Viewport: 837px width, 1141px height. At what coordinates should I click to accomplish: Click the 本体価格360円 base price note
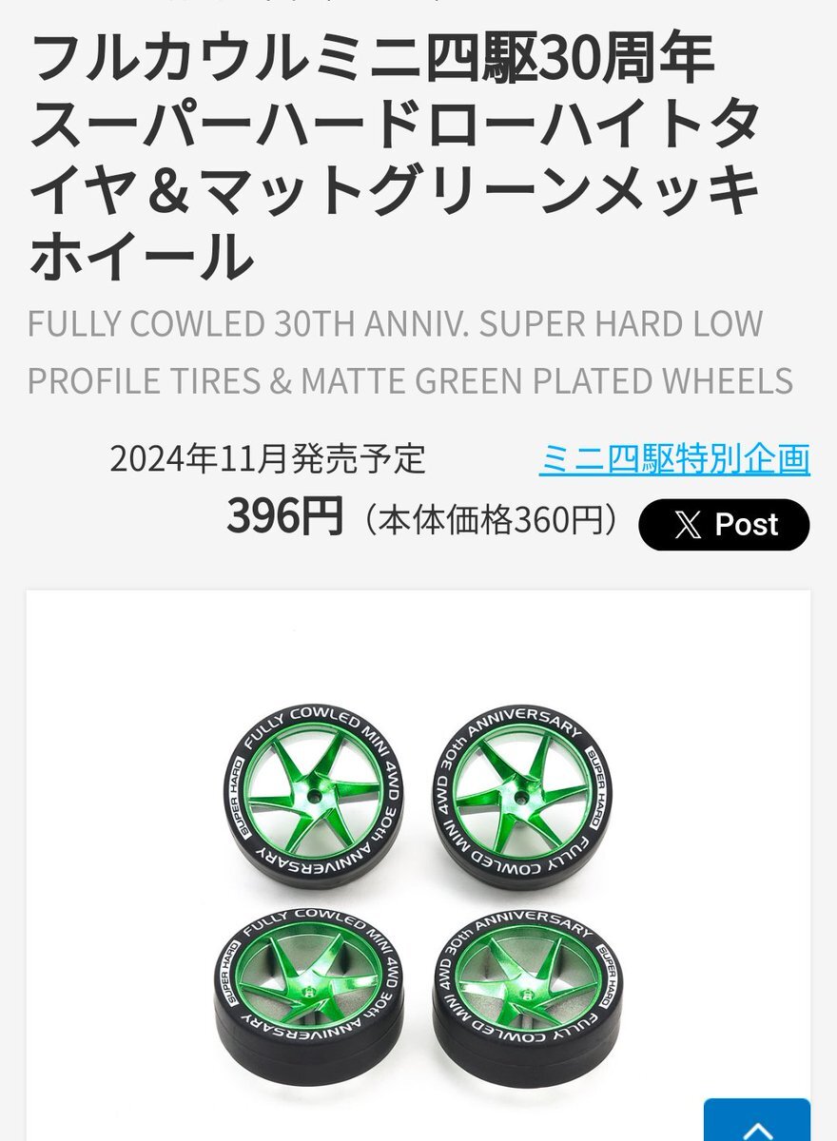pyautogui.click(x=490, y=519)
